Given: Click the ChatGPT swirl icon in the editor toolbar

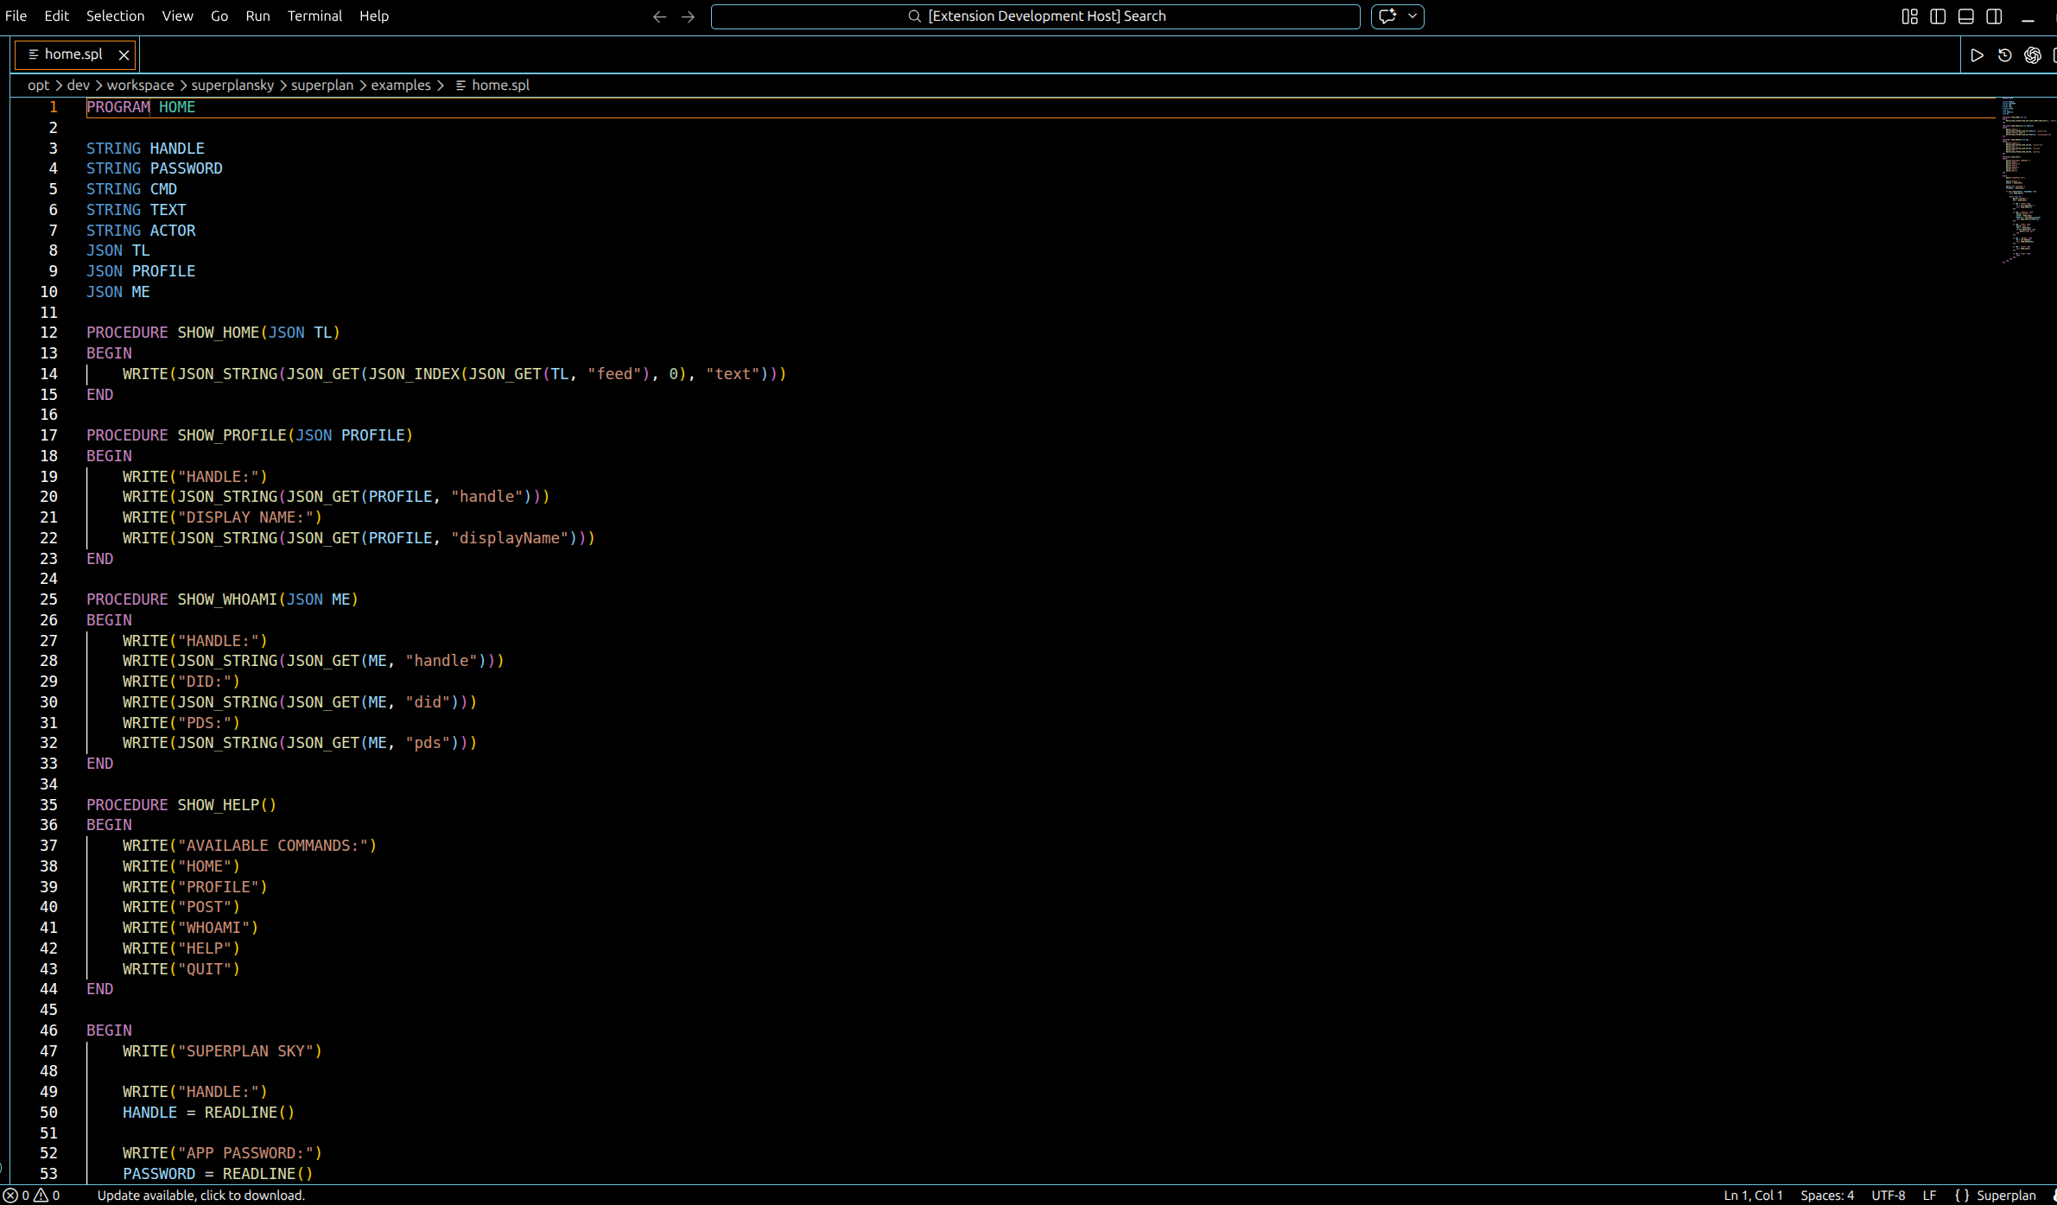Looking at the screenshot, I should point(2033,55).
